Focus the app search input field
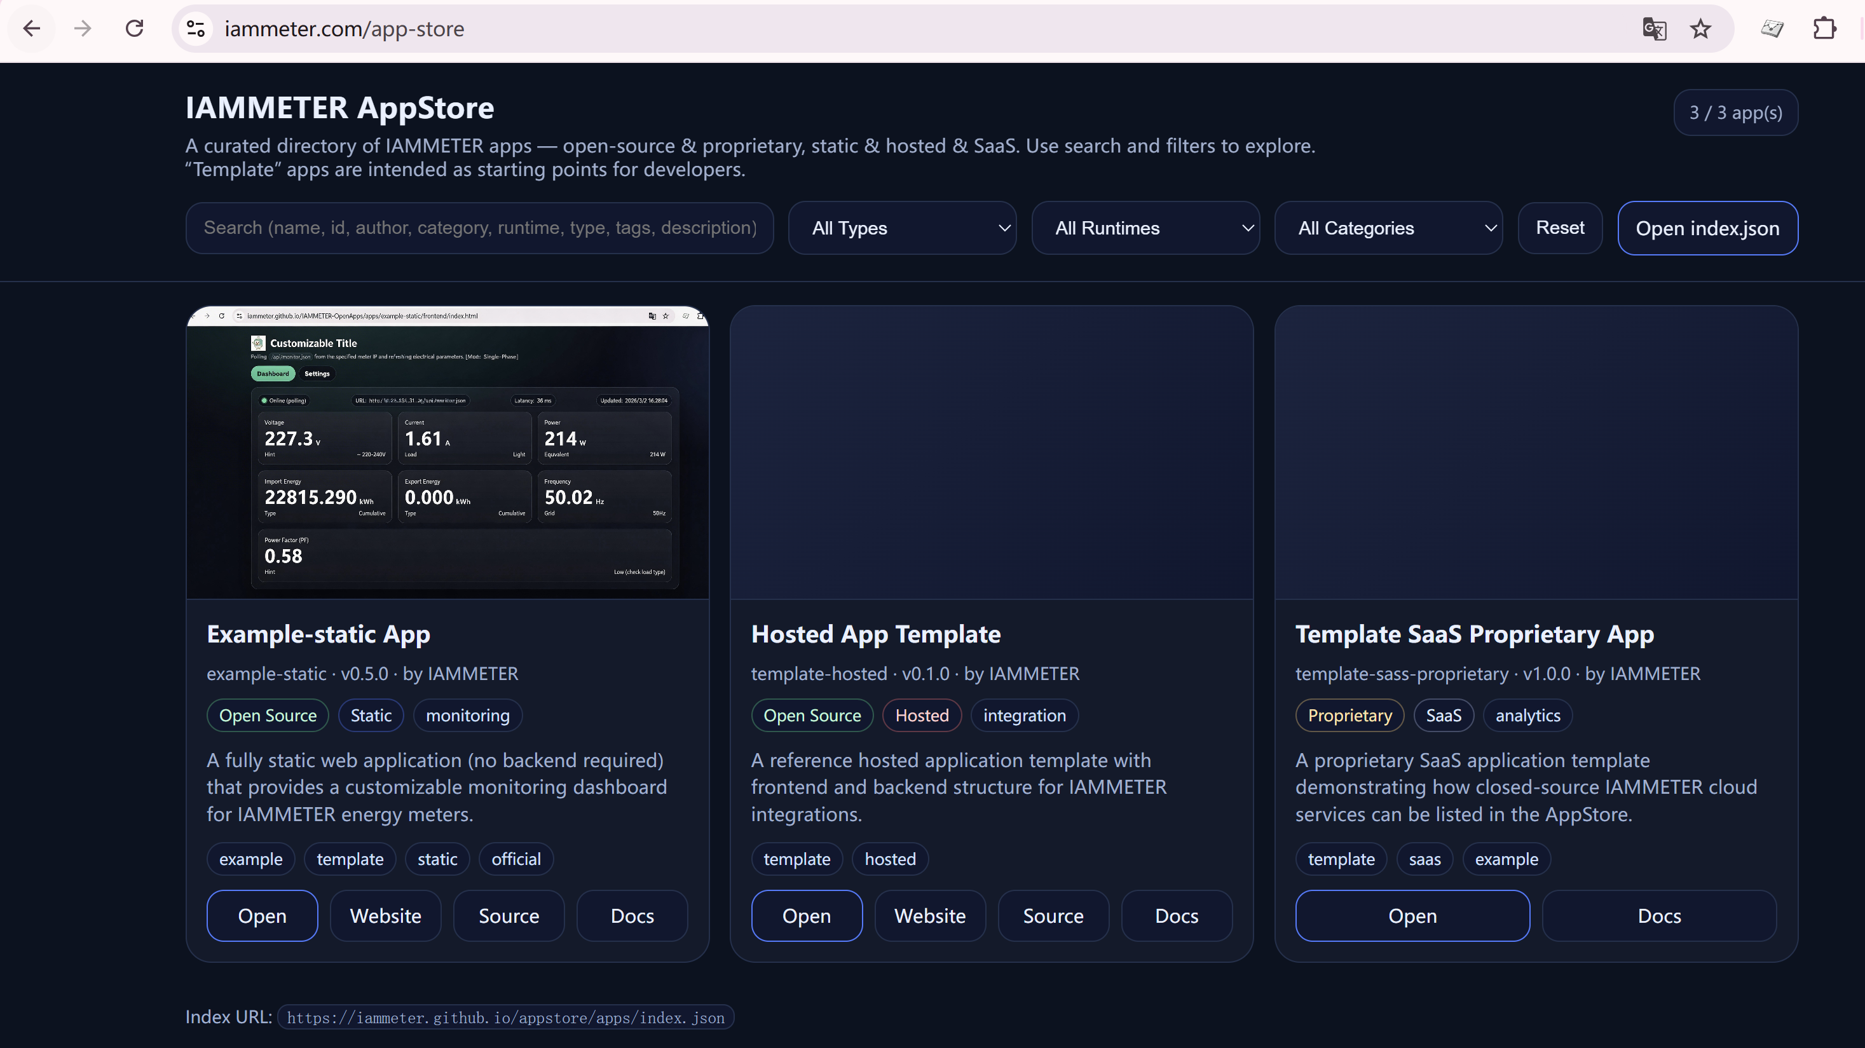The image size is (1865, 1048). (x=479, y=228)
